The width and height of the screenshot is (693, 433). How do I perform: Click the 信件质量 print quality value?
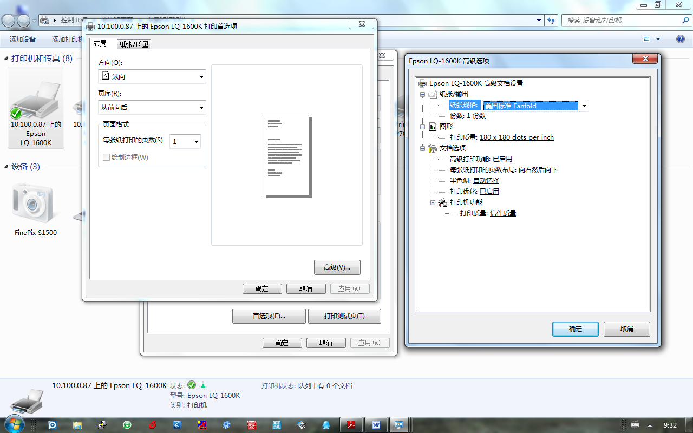503,213
